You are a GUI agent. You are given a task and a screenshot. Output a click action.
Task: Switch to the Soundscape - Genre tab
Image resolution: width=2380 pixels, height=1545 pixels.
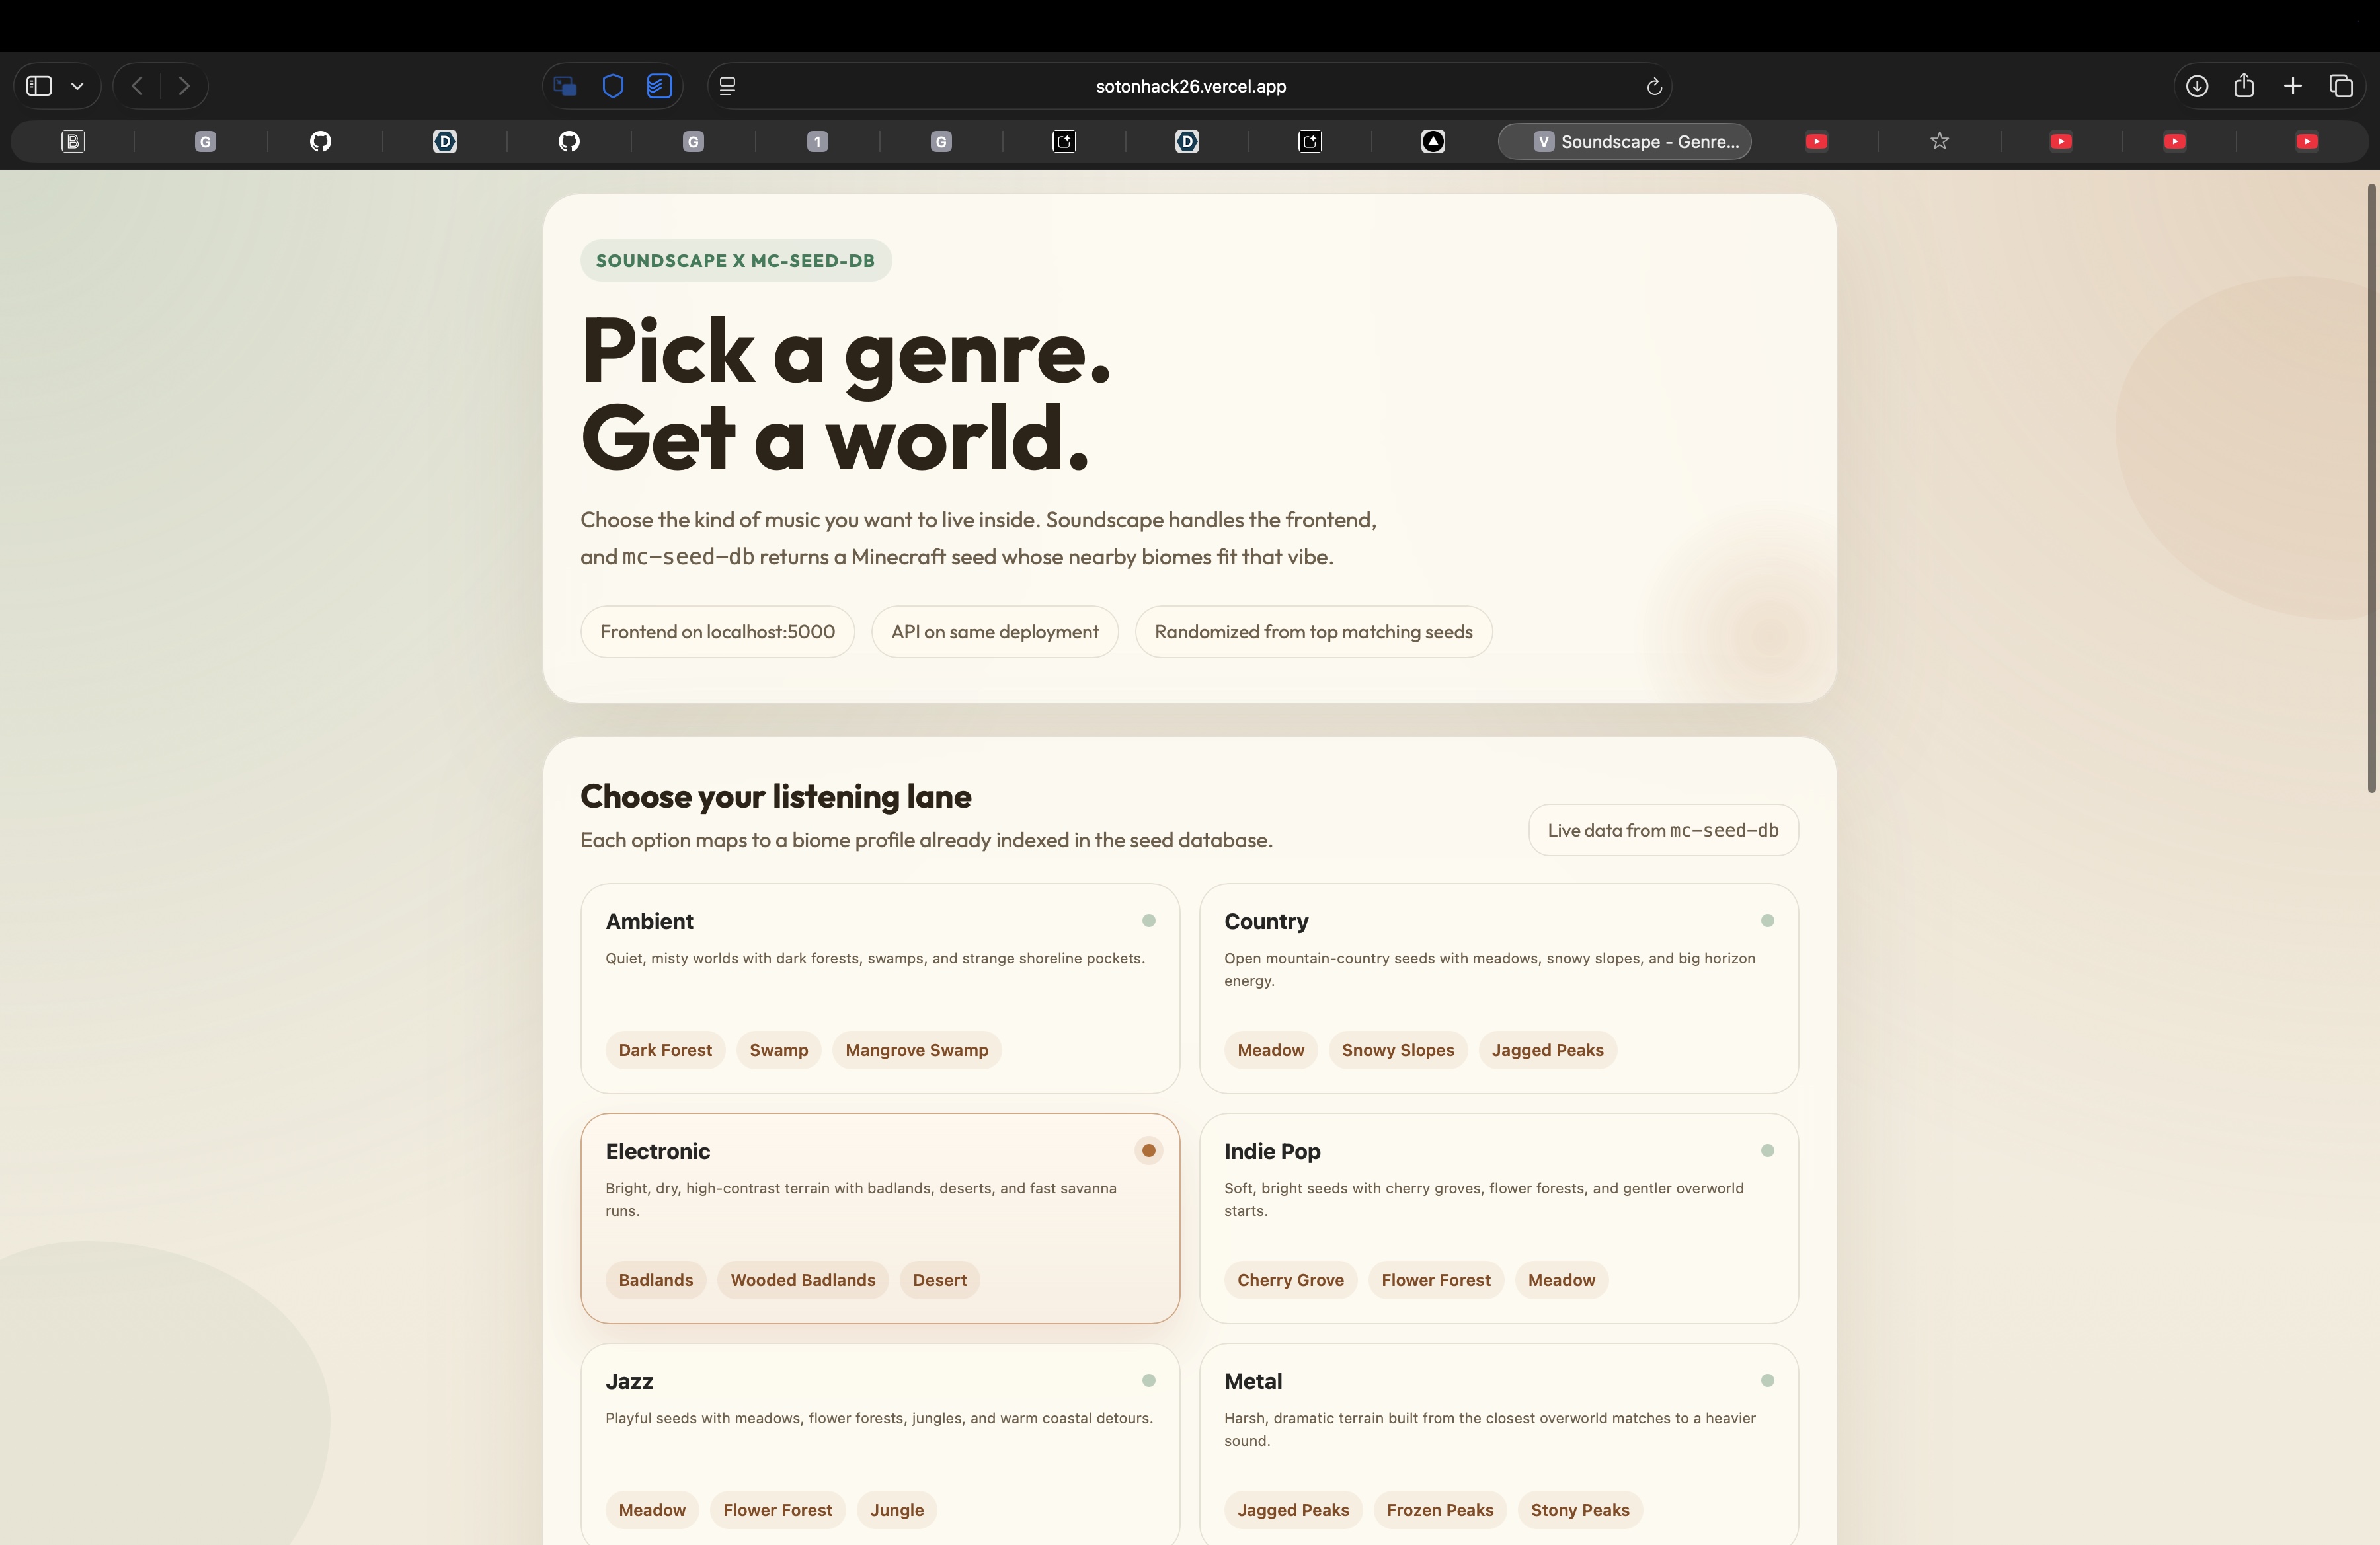(x=1624, y=142)
